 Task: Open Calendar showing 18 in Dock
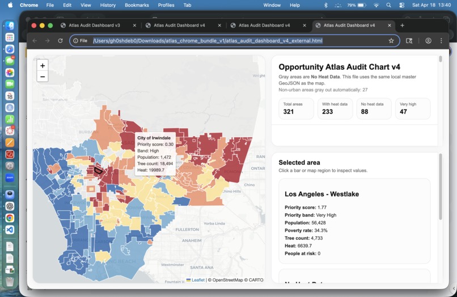coord(10,96)
